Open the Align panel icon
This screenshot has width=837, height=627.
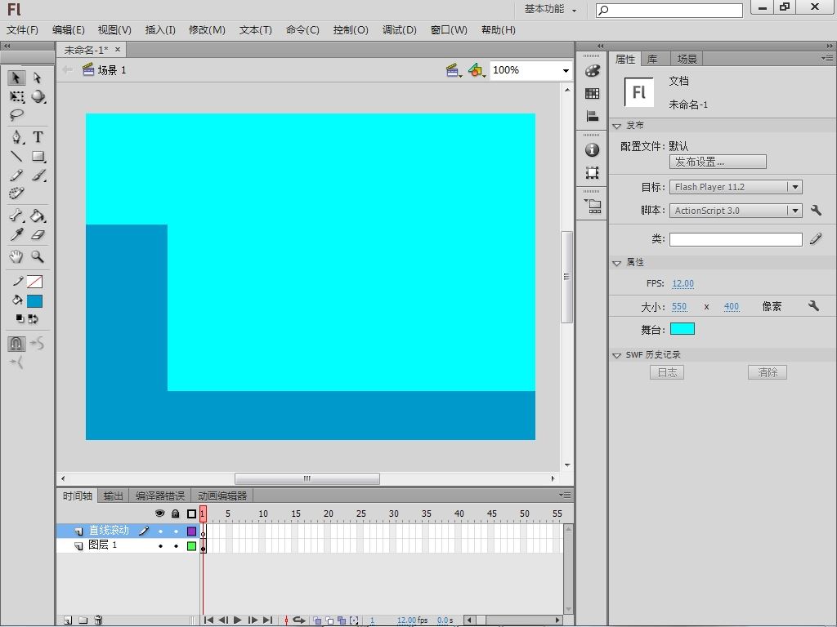click(592, 116)
